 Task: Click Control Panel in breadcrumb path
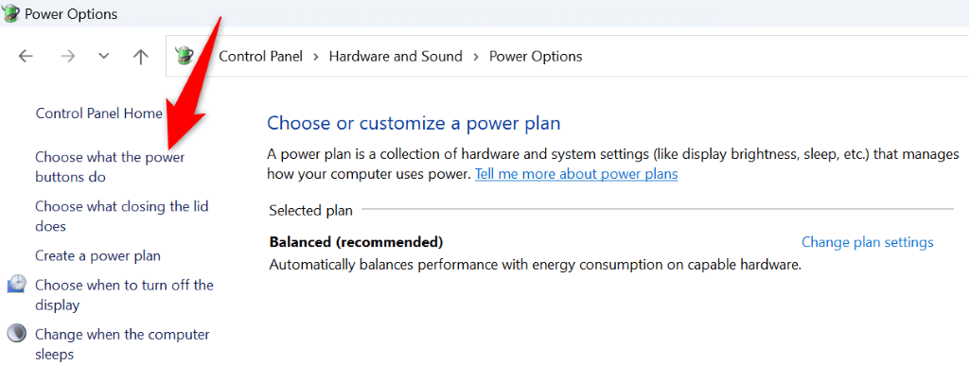point(260,57)
